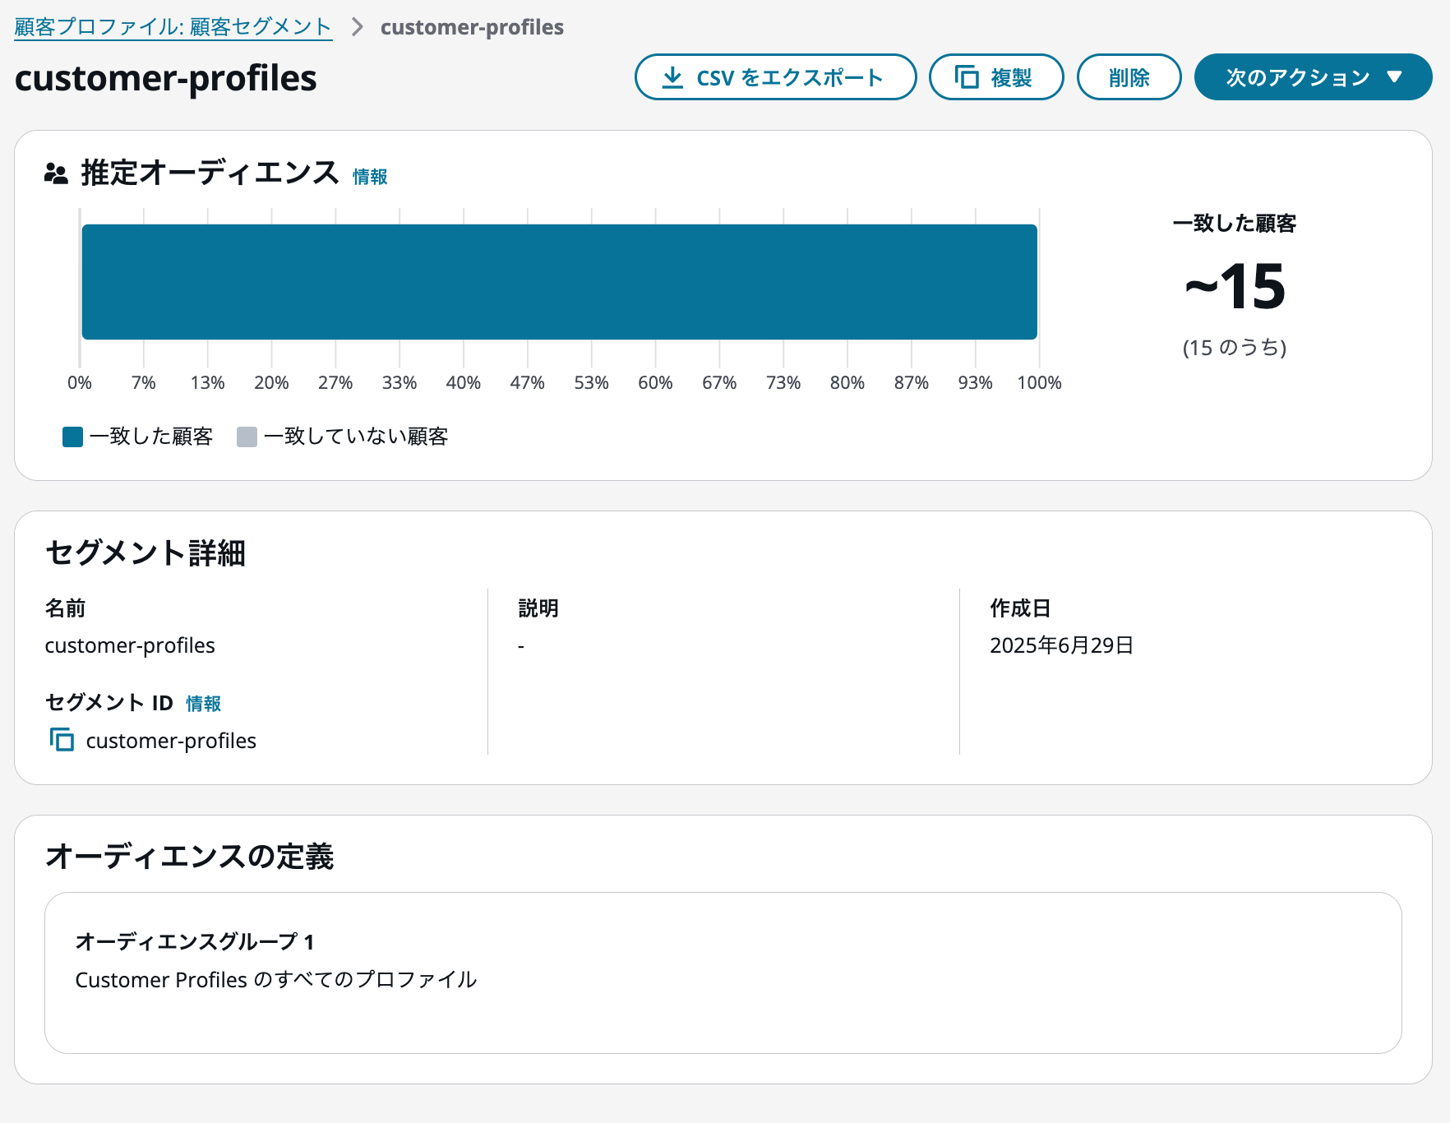Open 顧客プロファイル: 顧客セグメント breadcrumb link
This screenshot has width=1450, height=1123.
pyautogui.click(x=173, y=27)
